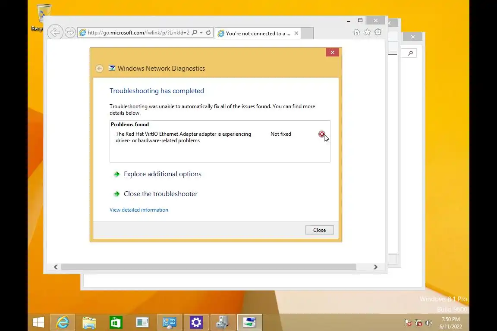The height and width of the screenshot is (331, 497).
Task: Click the horizontal scrollbar left arrow
Action: tap(56, 267)
